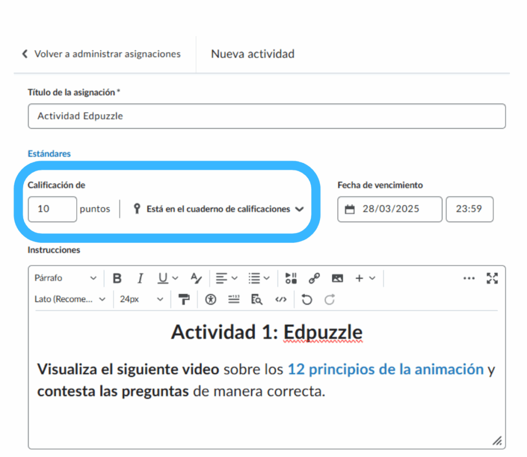This screenshot has height=457, width=527.
Task: Click the Insert Stuff media icon
Action: tap(291, 279)
